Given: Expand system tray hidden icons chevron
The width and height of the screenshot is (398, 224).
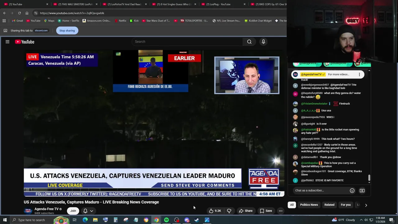Looking at the screenshot, I should click(361, 220).
